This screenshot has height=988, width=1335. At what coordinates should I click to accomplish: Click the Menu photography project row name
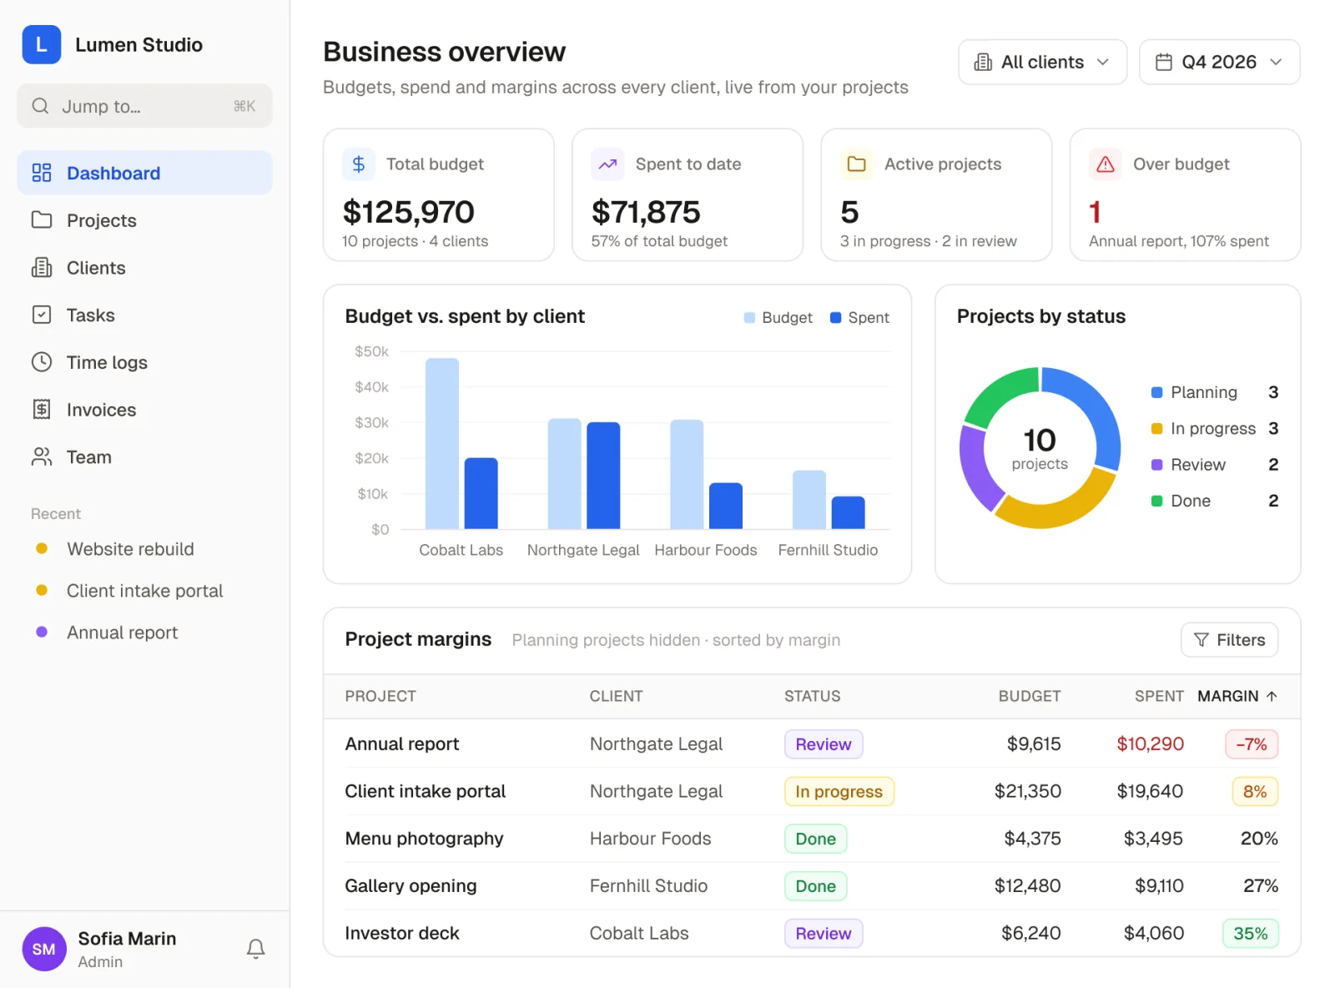click(x=424, y=839)
